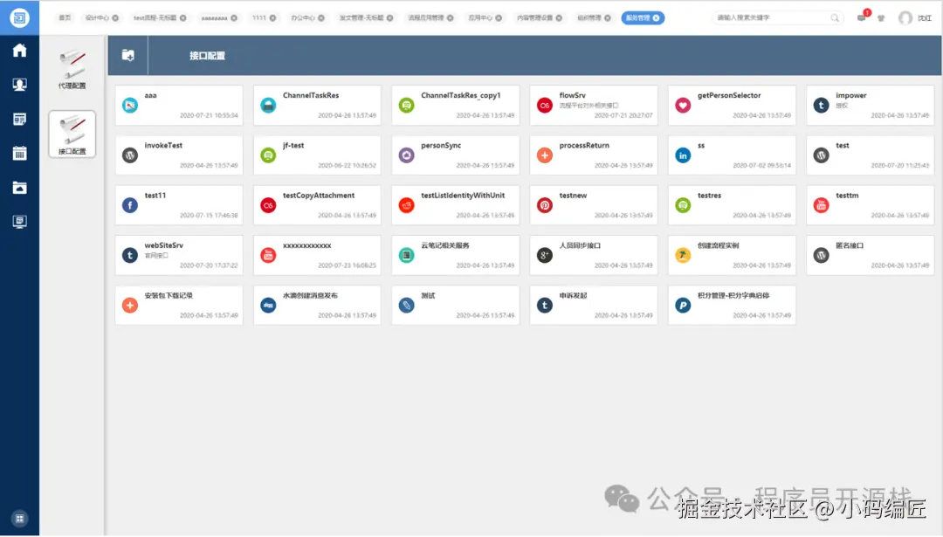Click the 沈红 user avatar
The width and height of the screenshot is (943, 537).
coord(907,17)
